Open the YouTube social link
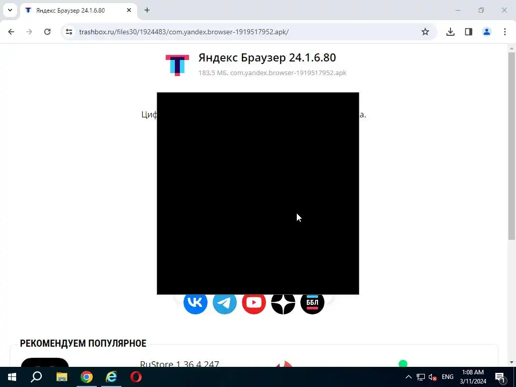This screenshot has width=516, height=387. point(254,302)
